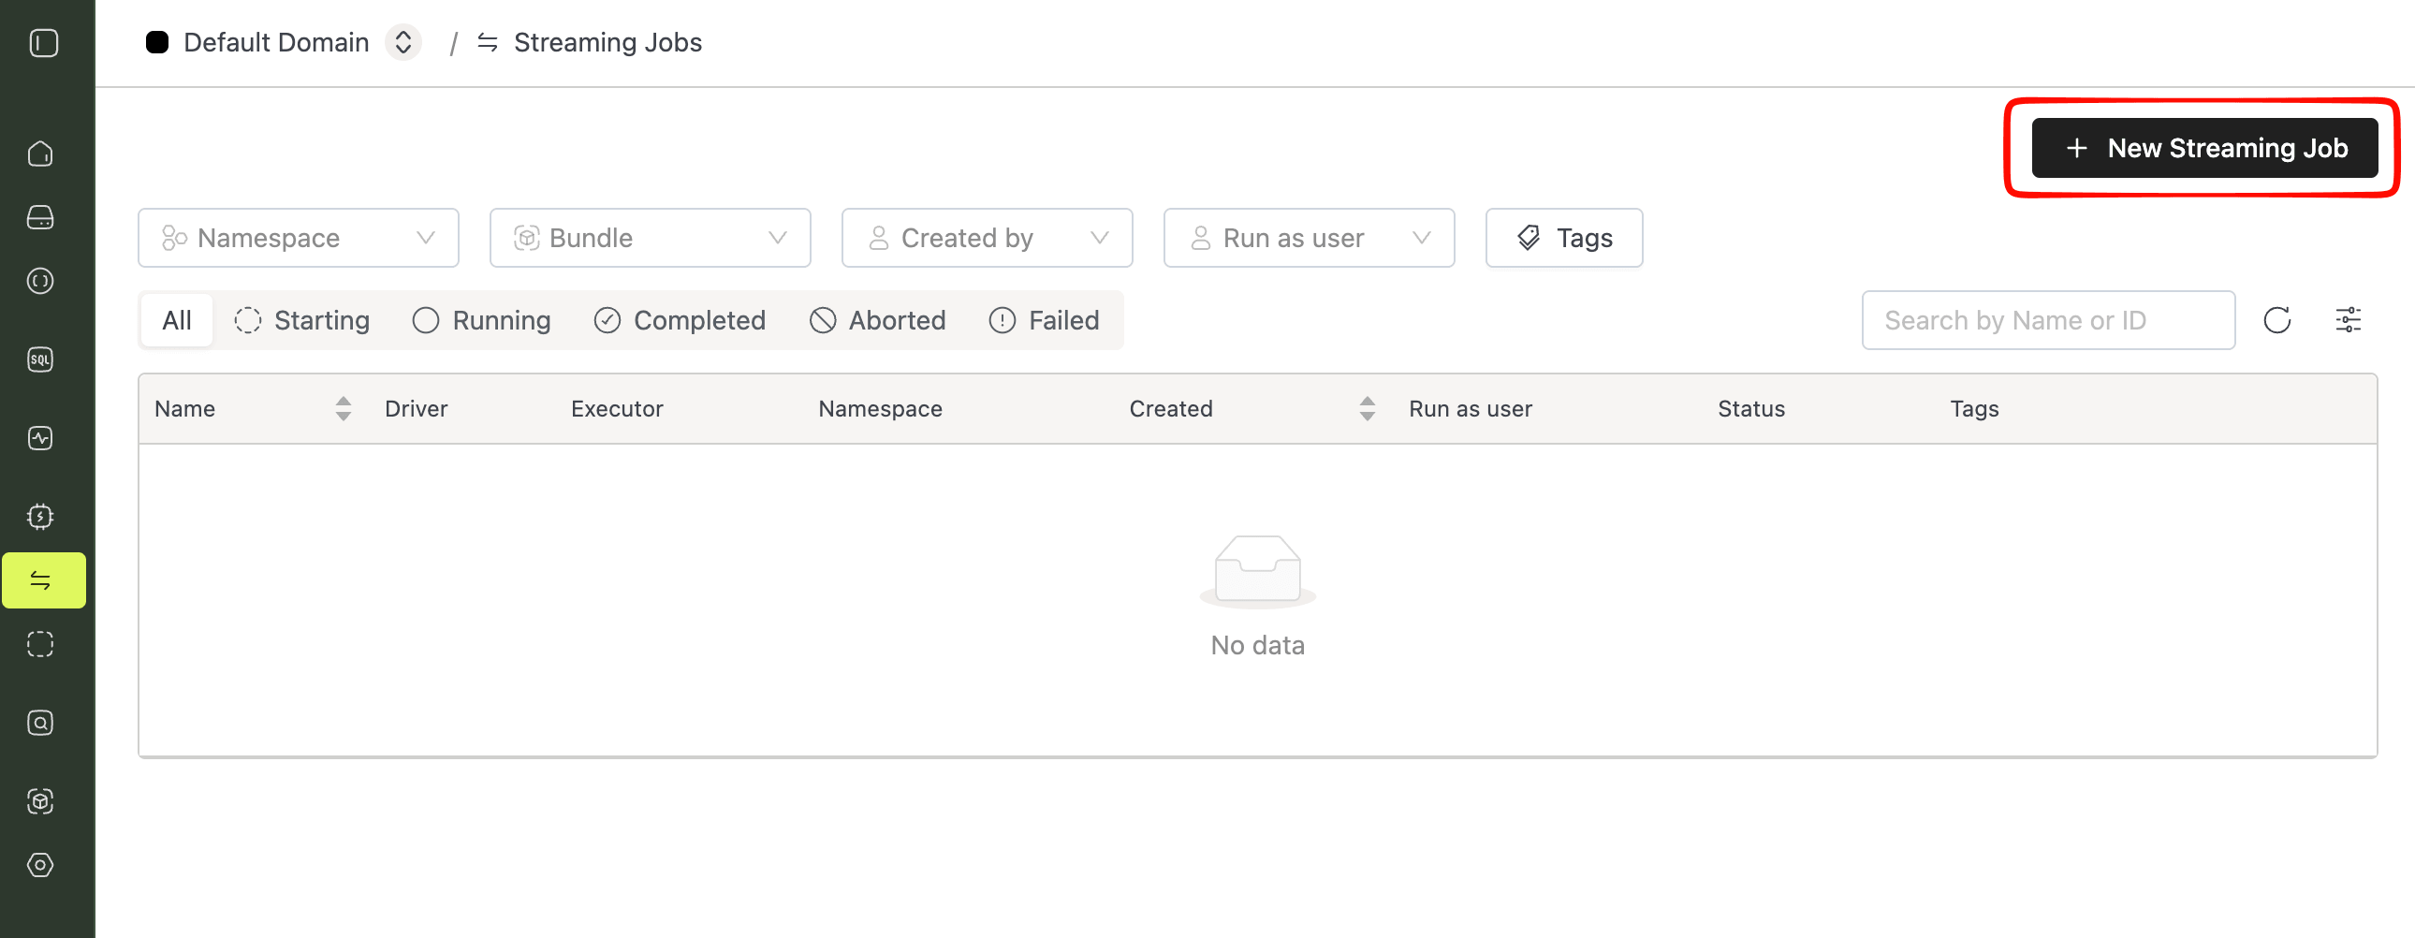The height and width of the screenshot is (938, 2415).
Task: Open the storage drive icon in the sidebar
Action: coord(40,216)
